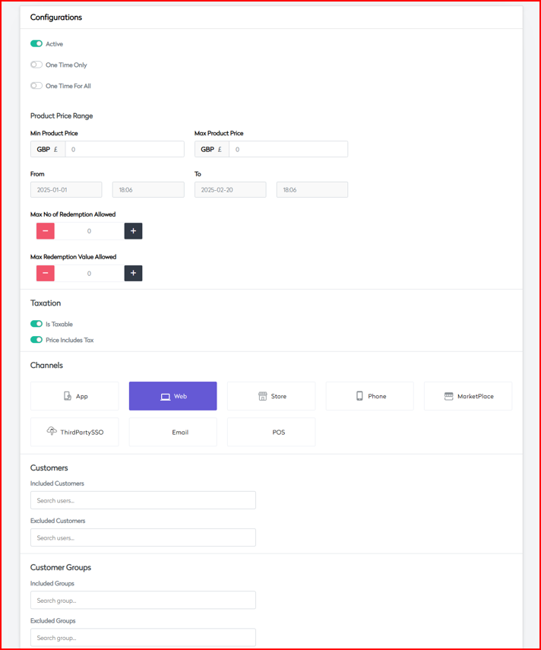Select the MarketPlace channel tile
Viewport: 541px width, 650px height.
(468, 396)
